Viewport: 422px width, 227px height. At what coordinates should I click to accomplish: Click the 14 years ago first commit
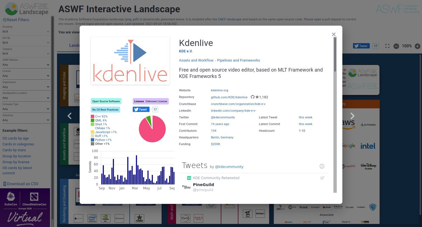[x=220, y=124]
